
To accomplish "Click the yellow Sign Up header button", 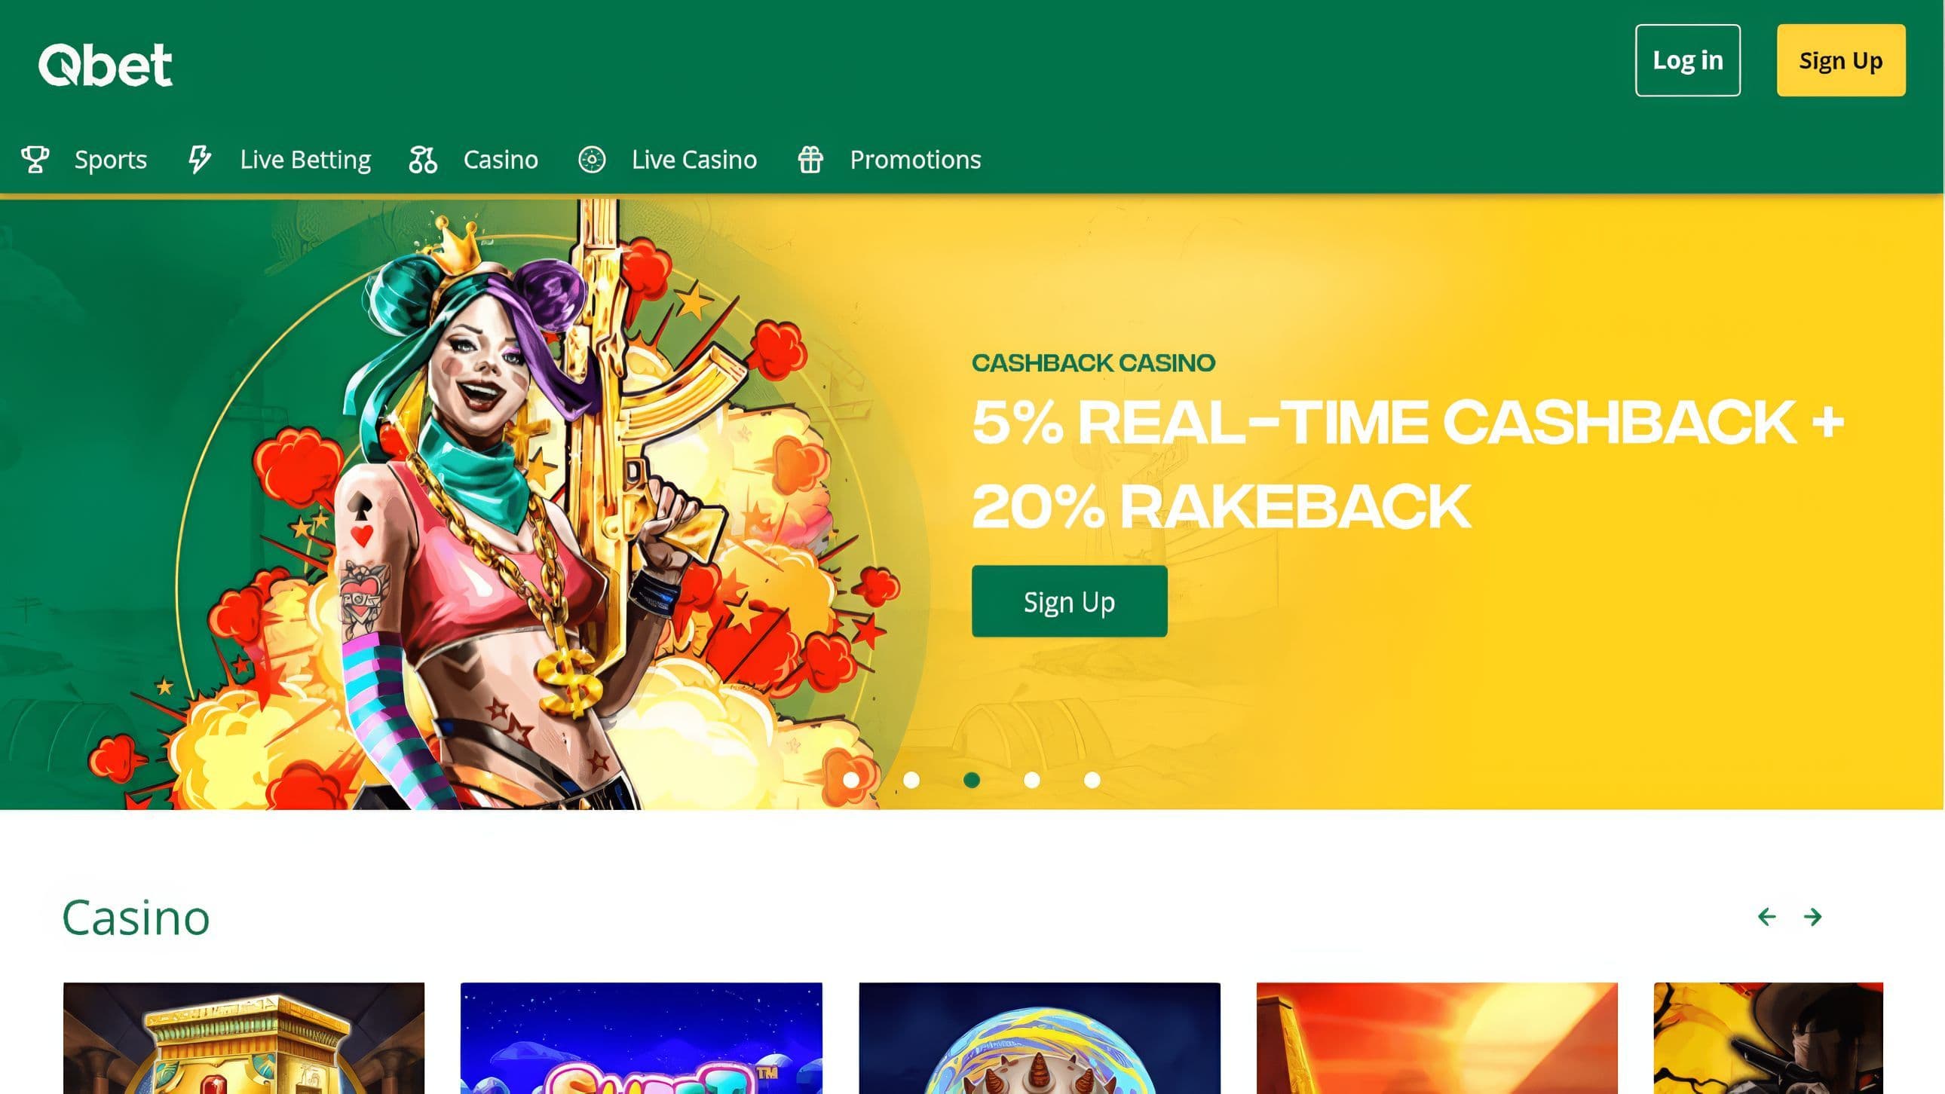I will (x=1841, y=60).
